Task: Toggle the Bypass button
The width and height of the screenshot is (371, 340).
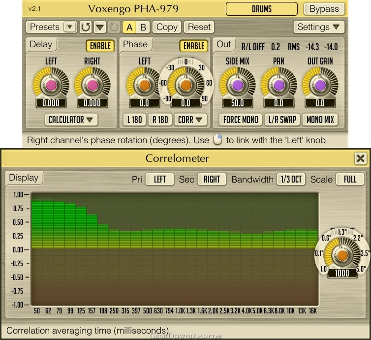Action: coord(324,9)
